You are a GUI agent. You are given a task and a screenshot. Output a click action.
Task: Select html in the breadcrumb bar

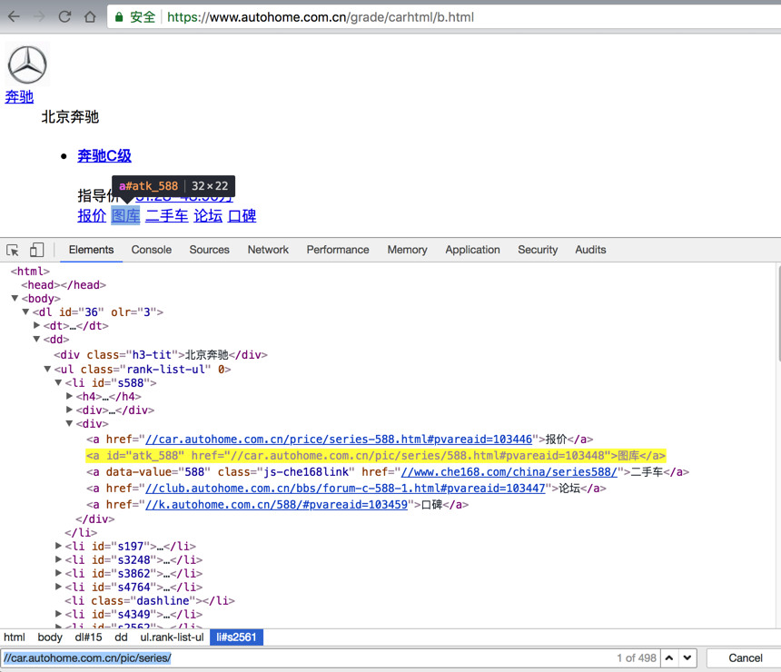click(x=15, y=637)
